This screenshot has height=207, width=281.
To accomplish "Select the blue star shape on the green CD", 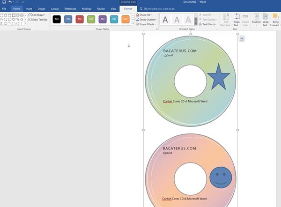I will tap(218, 77).
